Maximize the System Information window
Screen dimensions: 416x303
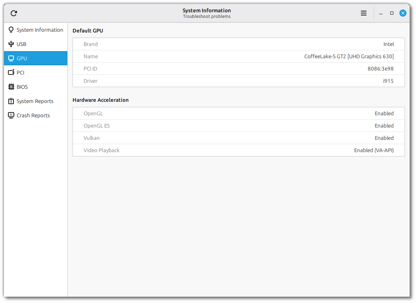tap(392, 13)
